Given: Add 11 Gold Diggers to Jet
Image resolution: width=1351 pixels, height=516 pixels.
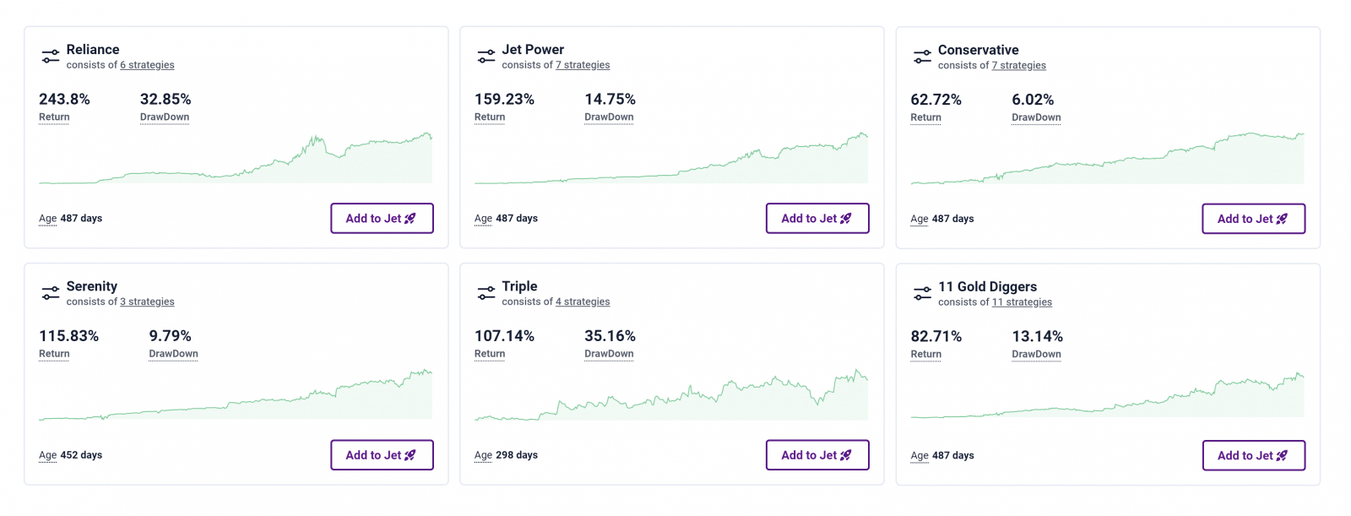Looking at the screenshot, I should (x=1253, y=455).
